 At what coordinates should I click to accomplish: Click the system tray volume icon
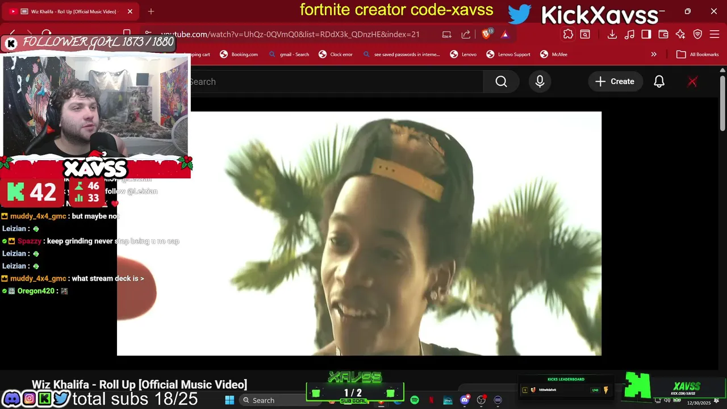pos(666,400)
